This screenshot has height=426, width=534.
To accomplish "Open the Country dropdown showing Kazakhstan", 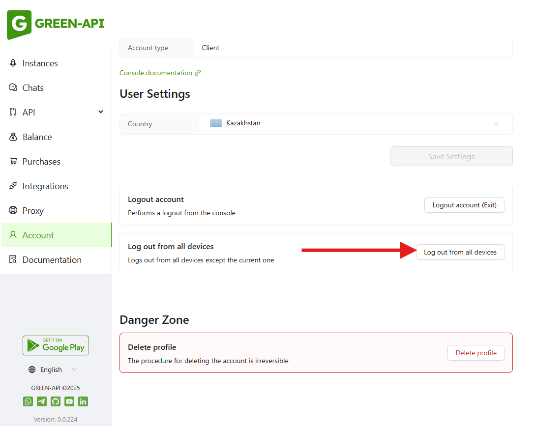I will (x=355, y=124).
